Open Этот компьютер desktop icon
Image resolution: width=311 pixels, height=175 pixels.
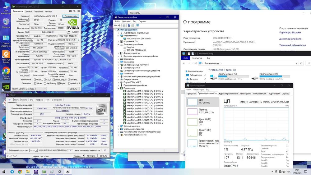coord(6,8)
